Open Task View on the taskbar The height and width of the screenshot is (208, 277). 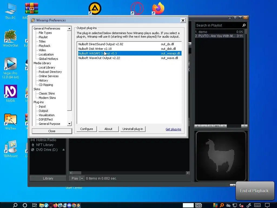[34, 205]
